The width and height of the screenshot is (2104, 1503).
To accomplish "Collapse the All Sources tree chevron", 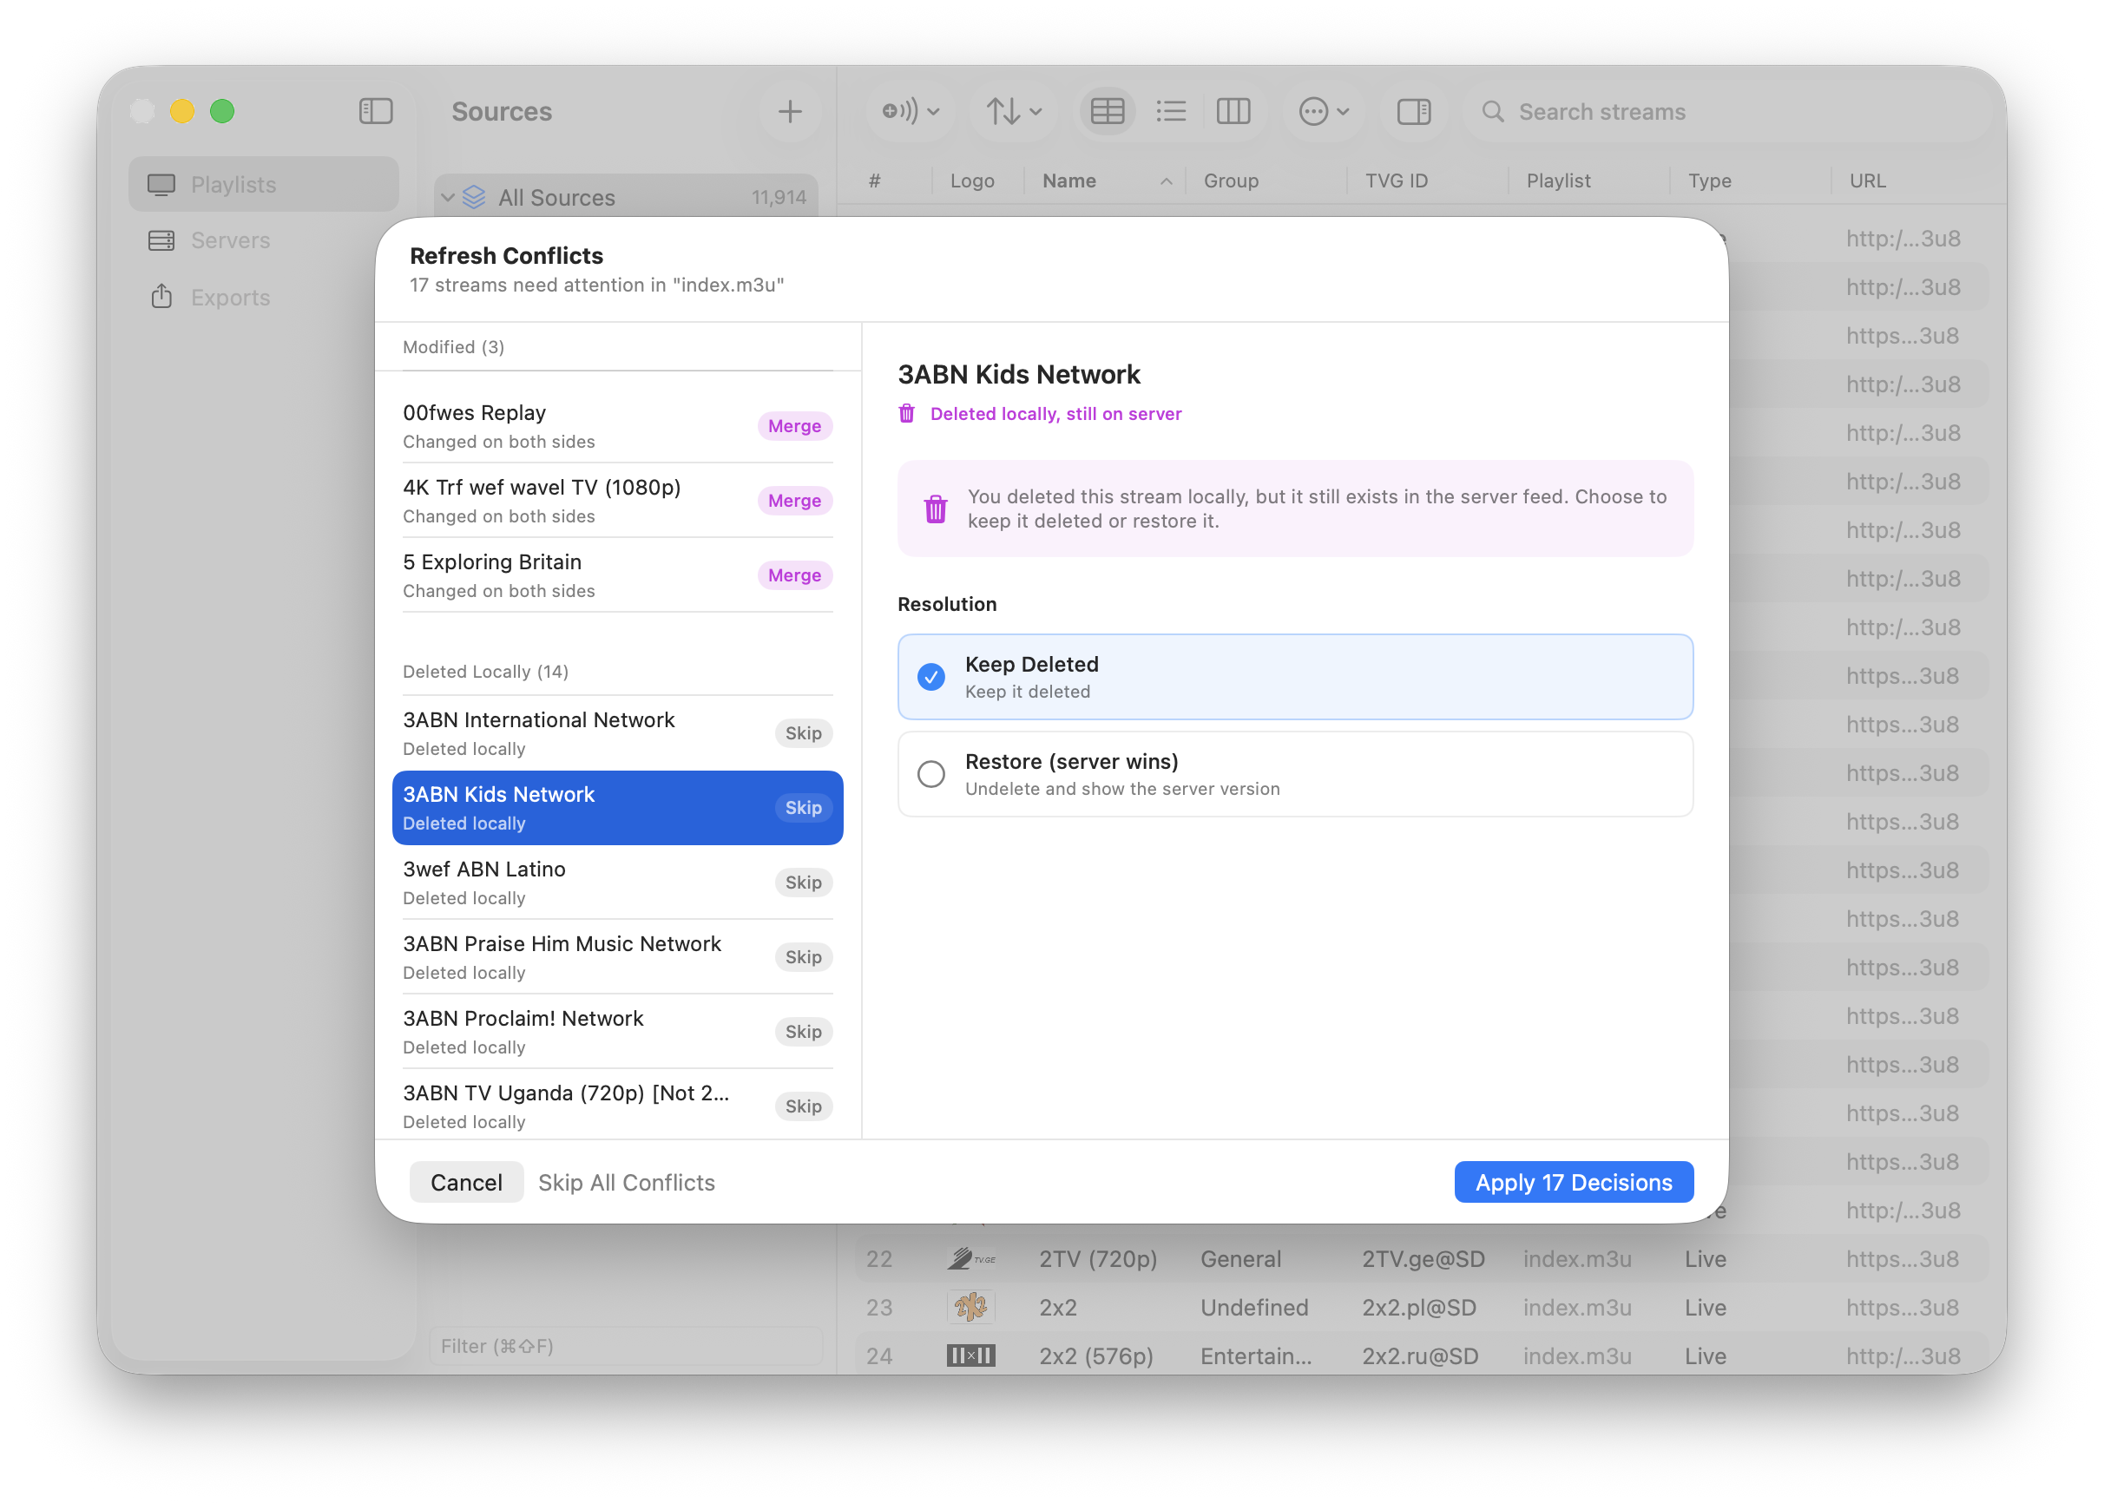I will click(448, 197).
